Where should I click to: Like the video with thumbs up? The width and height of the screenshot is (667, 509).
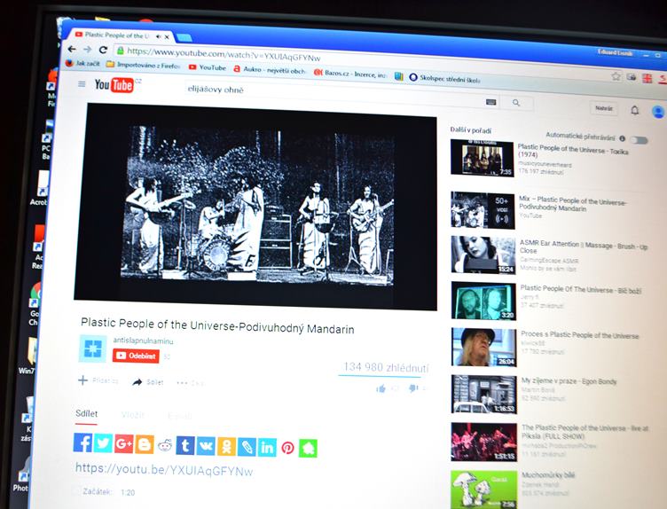click(381, 388)
